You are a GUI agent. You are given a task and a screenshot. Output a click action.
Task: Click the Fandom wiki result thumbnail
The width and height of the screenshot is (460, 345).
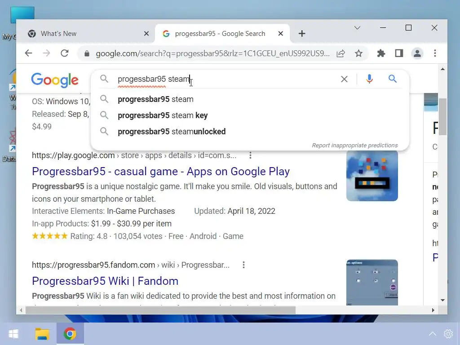(372, 282)
